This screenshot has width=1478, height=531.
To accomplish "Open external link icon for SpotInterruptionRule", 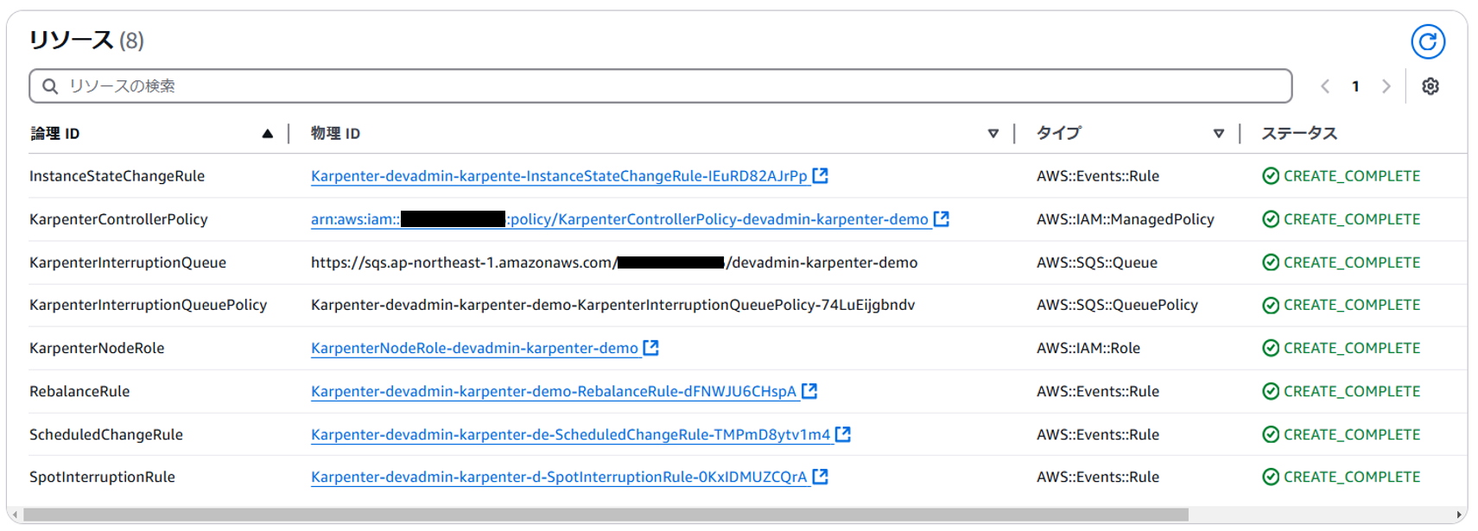I will tap(821, 476).
